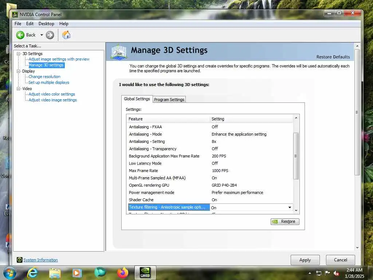
Task: Click Restore Defaults link
Action: (x=333, y=57)
